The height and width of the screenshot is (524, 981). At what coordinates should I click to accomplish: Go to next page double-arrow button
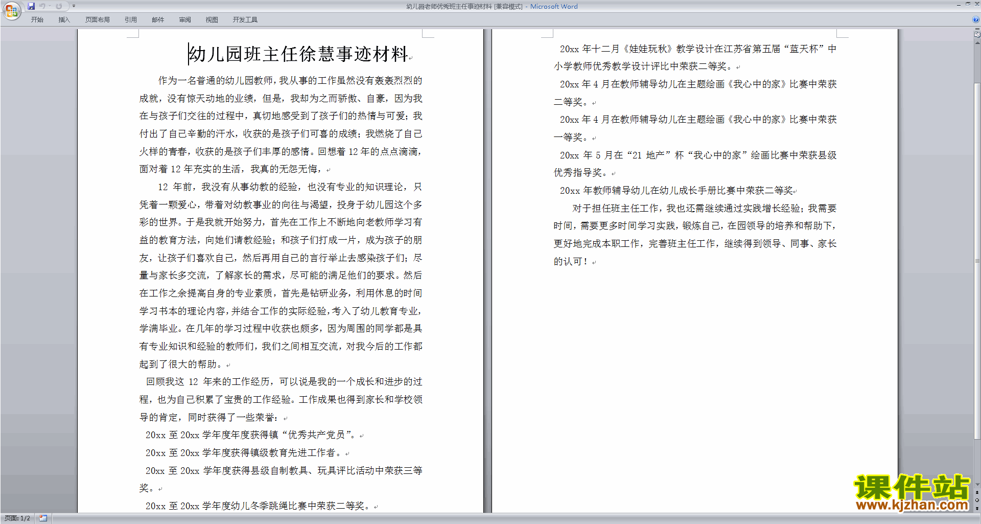click(x=977, y=508)
